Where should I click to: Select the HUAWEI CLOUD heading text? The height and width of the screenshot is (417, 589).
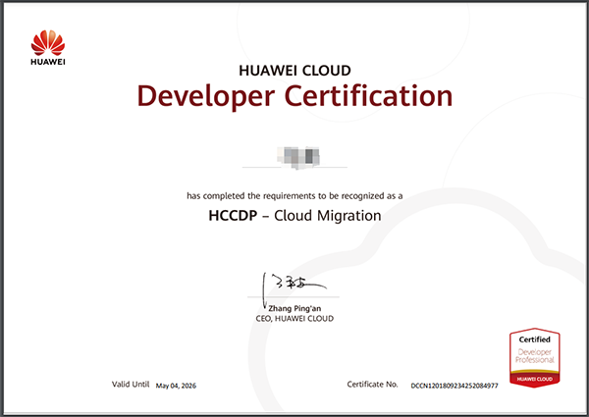pos(294,71)
